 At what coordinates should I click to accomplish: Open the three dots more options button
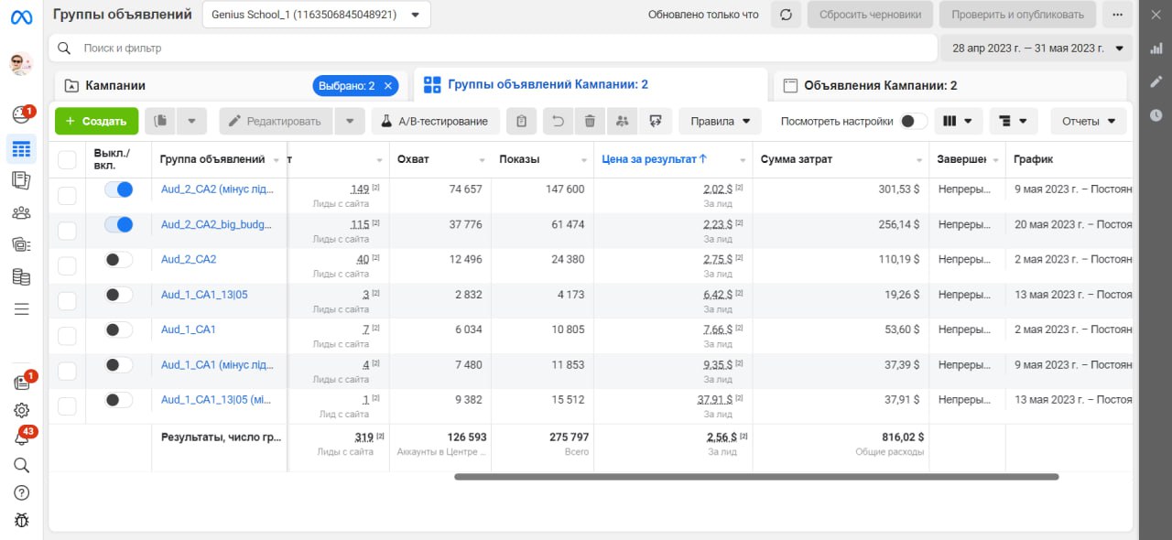(1117, 15)
